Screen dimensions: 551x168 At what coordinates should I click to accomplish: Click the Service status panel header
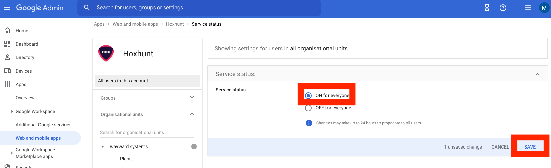coord(377,74)
